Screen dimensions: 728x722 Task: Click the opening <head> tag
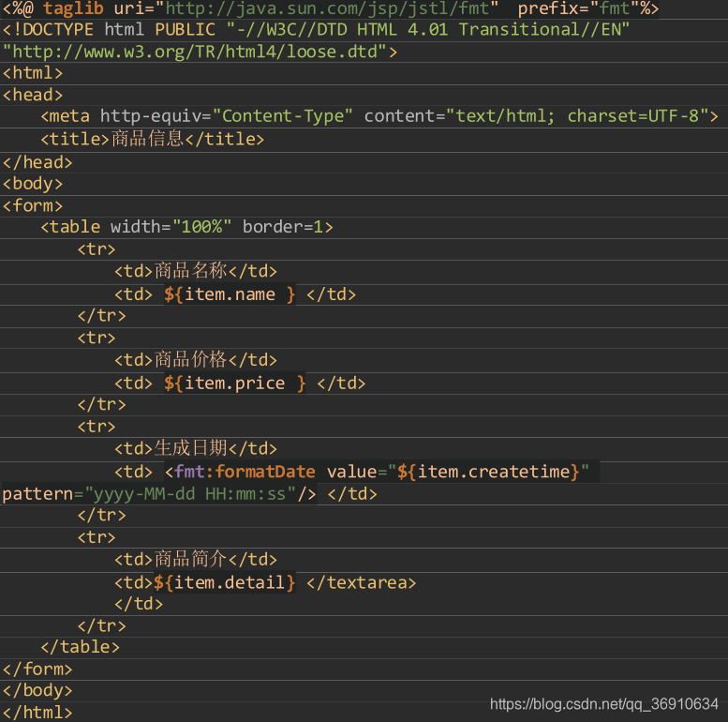click(33, 96)
